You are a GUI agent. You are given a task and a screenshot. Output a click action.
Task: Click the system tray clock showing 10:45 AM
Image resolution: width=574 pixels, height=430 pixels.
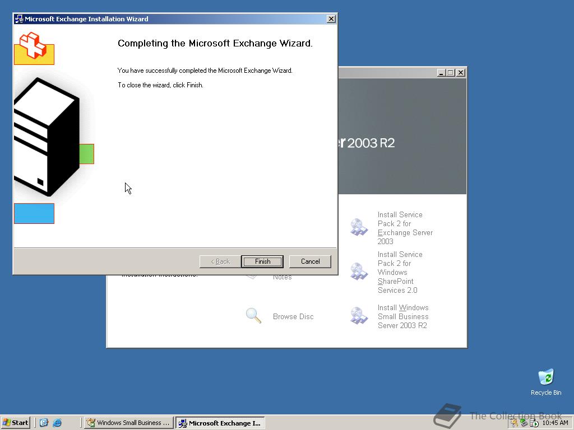tap(556, 423)
